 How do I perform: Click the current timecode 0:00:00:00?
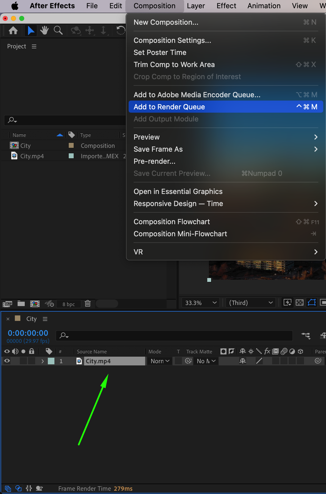[28, 333]
